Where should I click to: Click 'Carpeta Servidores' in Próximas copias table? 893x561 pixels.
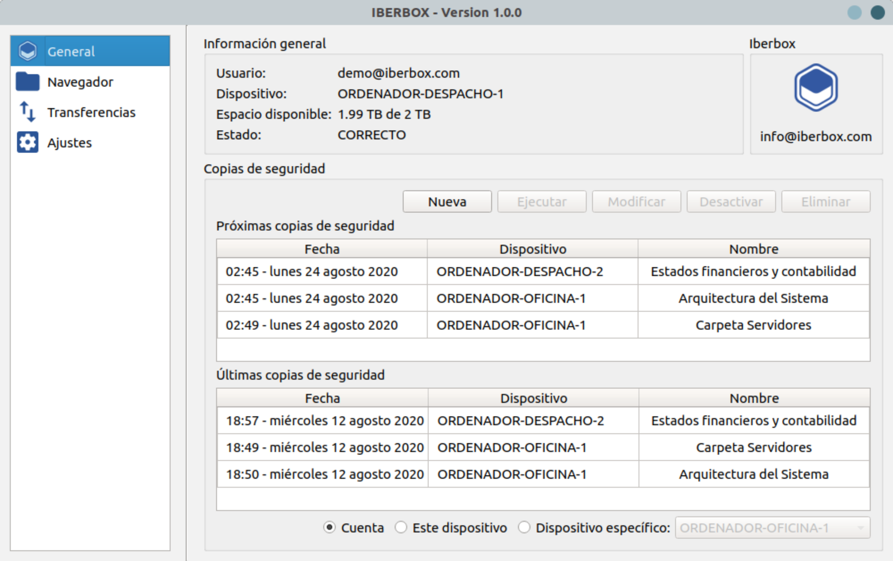(x=753, y=325)
